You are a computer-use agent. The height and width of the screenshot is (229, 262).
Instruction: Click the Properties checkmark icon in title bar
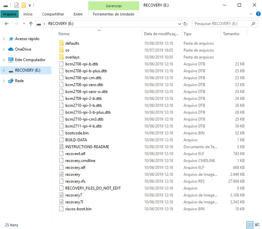click(x=16, y=5)
